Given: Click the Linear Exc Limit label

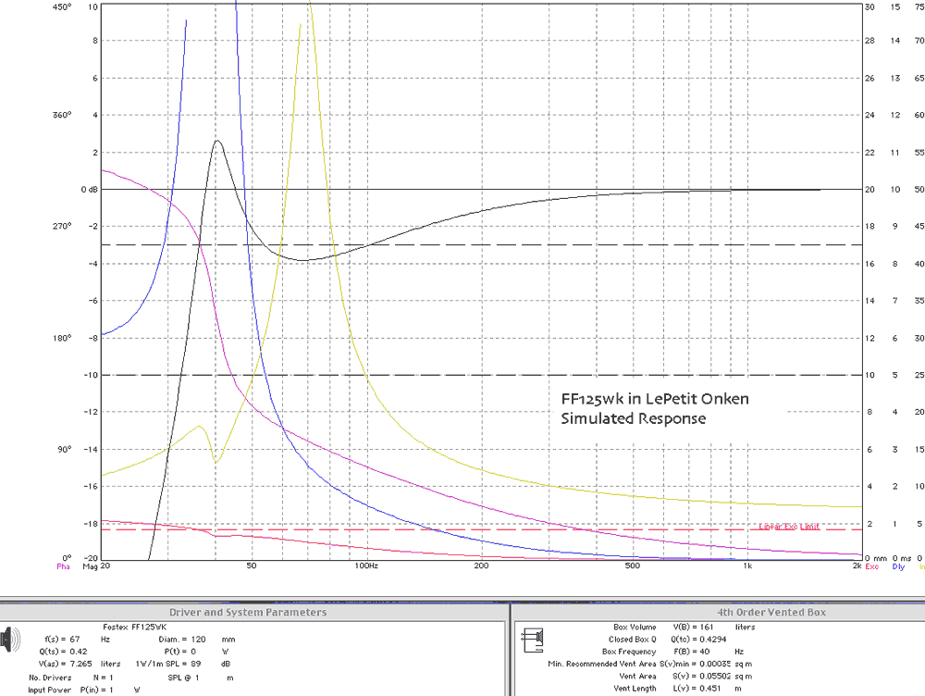Looking at the screenshot, I should (x=789, y=527).
